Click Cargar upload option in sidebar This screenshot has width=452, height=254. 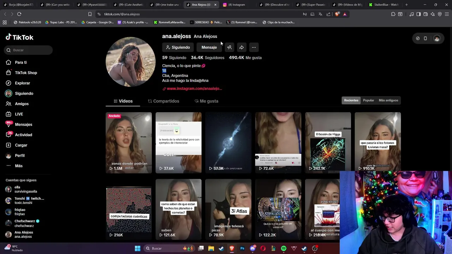(16, 145)
